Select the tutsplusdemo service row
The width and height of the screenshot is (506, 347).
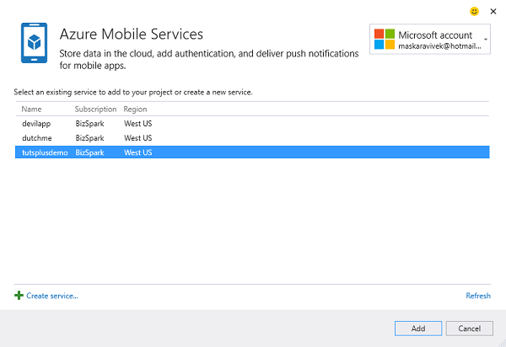pos(252,152)
